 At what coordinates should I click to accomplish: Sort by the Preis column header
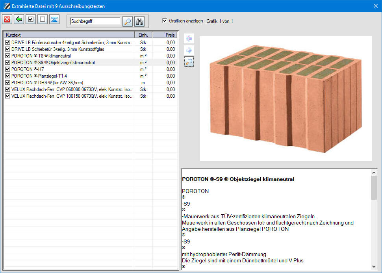point(165,35)
